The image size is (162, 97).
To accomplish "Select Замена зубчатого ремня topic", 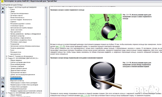I will click(19, 69).
